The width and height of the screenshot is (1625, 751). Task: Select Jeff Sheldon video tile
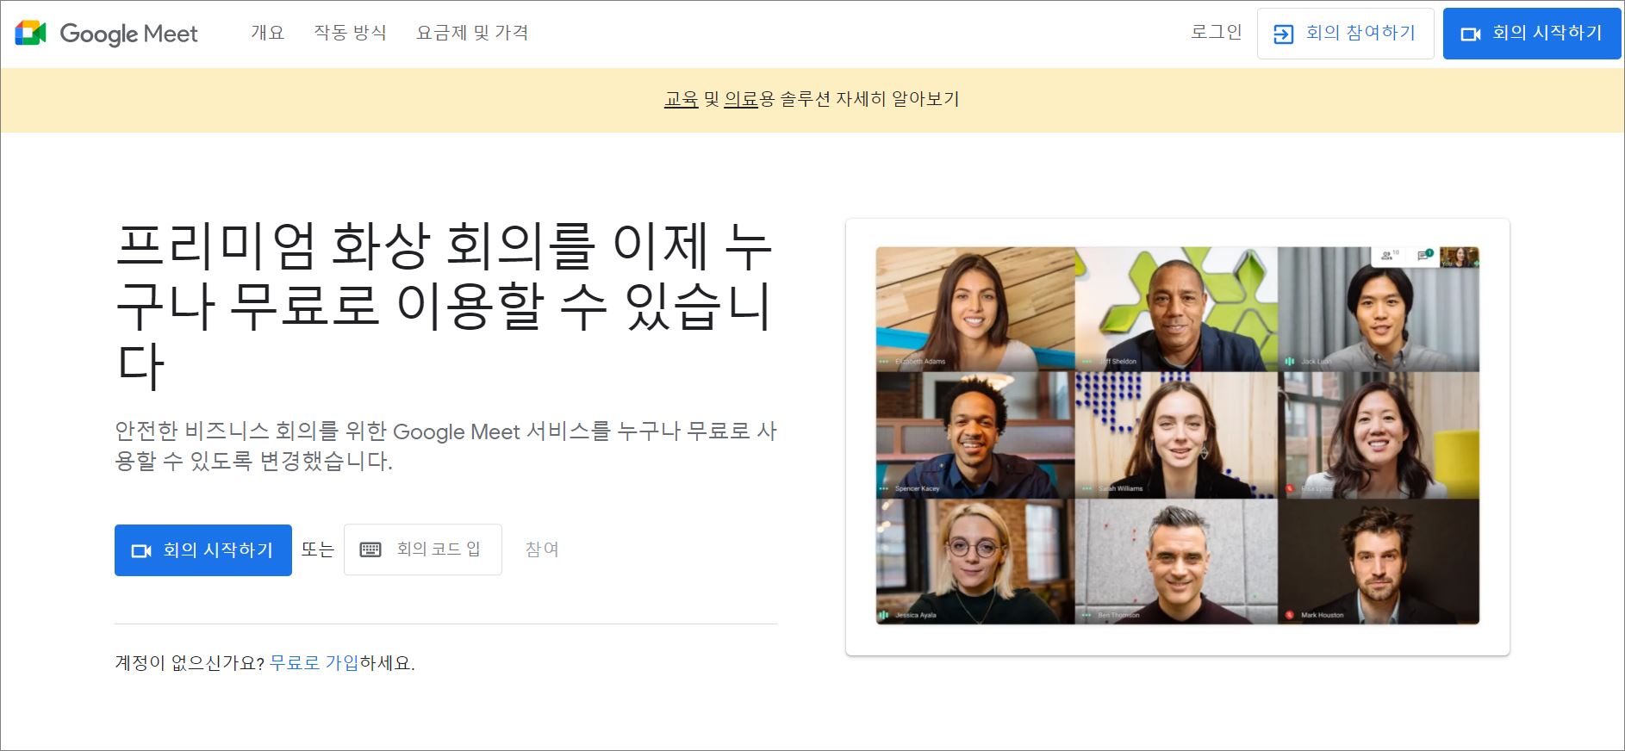[1176, 309]
